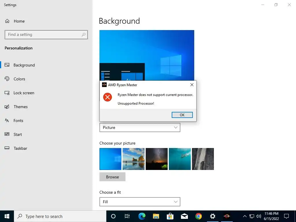Viewport: 296px width, 222px height.
Task: Open Task View from the taskbar
Action: tap(127, 216)
